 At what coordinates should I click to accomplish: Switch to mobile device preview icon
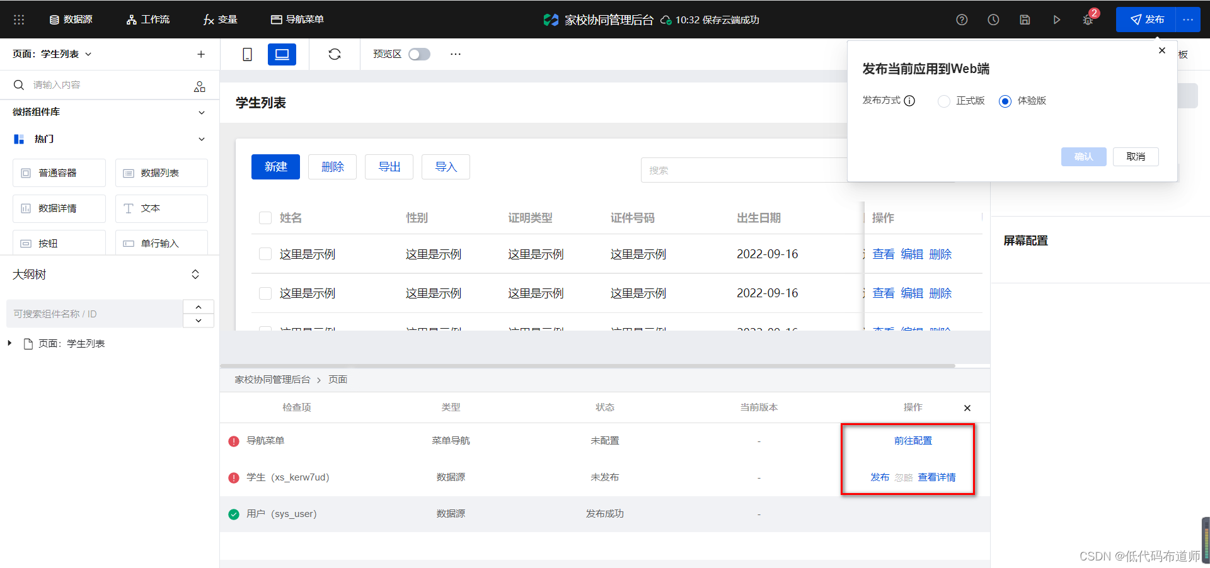[248, 54]
